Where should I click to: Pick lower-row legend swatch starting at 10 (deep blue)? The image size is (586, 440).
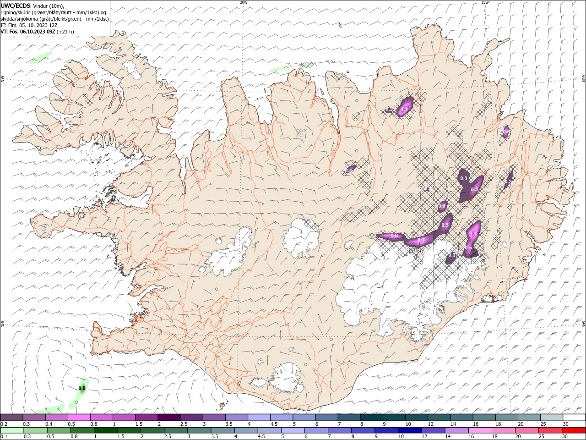click(x=410, y=430)
